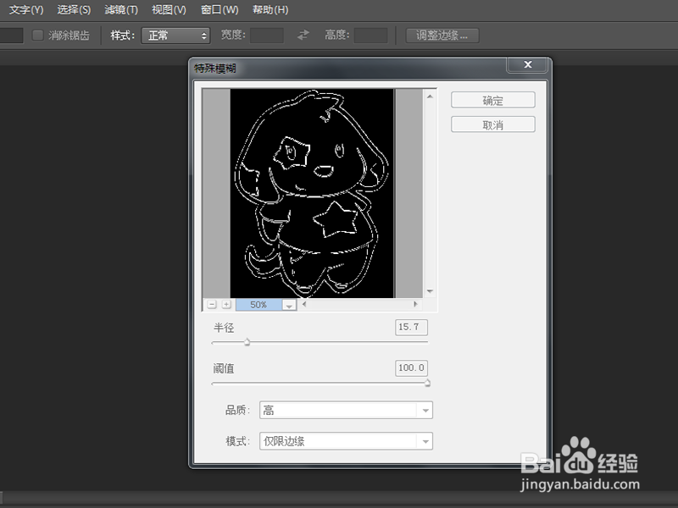Click the 宽度 input field
The width and height of the screenshot is (678, 508).
coord(267,36)
